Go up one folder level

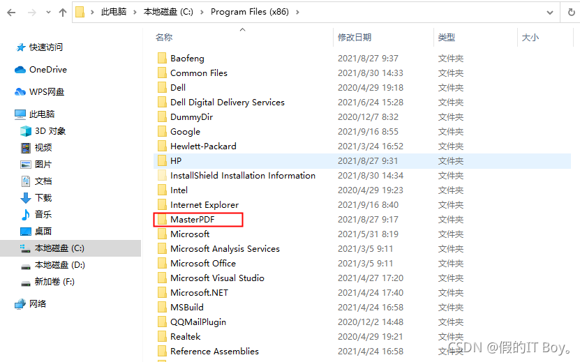(63, 13)
